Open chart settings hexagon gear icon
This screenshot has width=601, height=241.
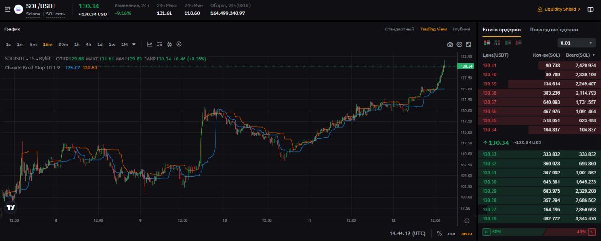click(459, 45)
